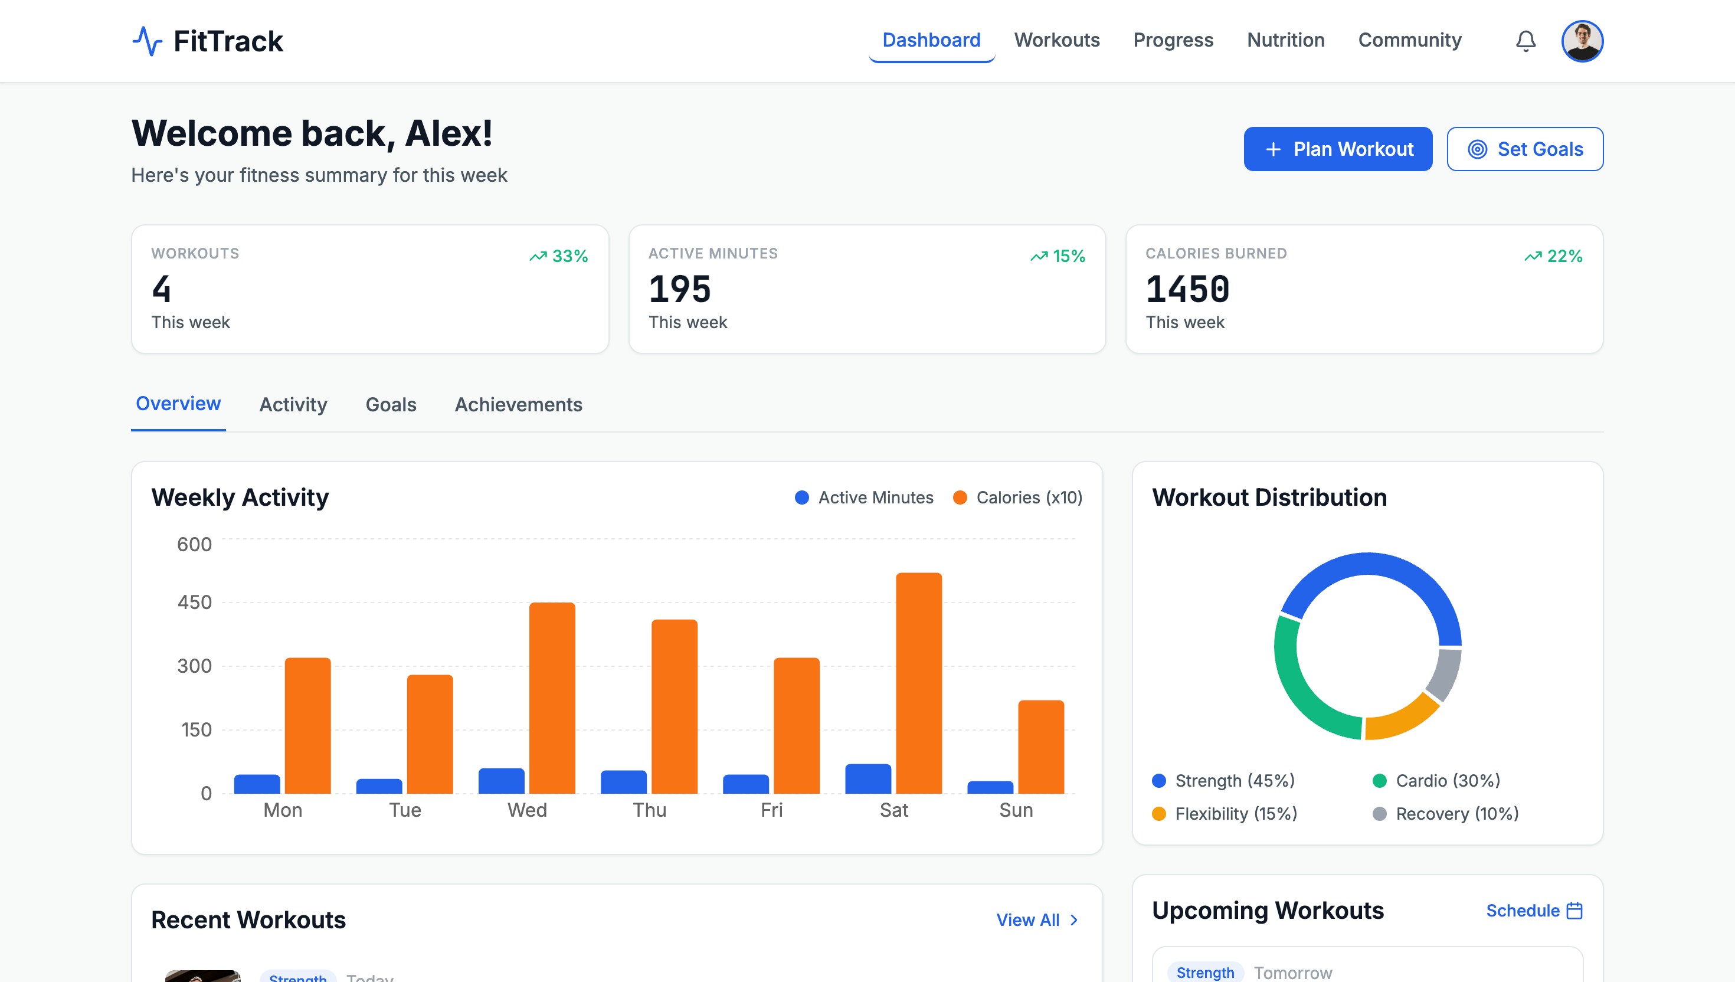This screenshot has width=1735, height=982.
Task: Go to the Nutrition nav item
Action: pyautogui.click(x=1285, y=41)
